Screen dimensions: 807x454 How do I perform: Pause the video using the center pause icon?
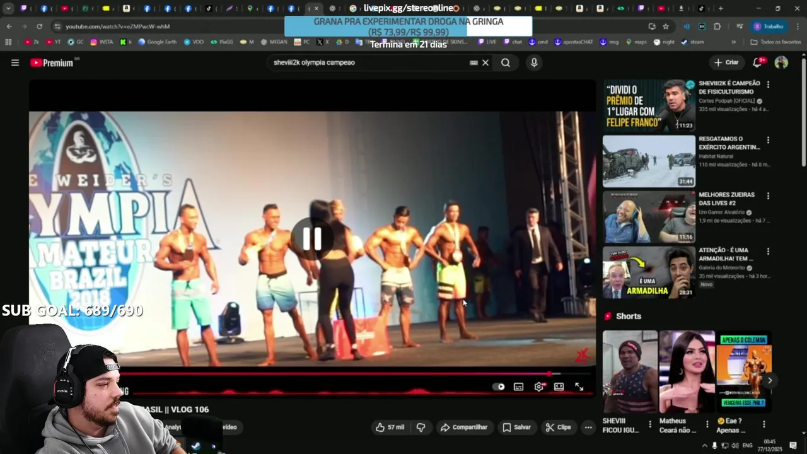point(312,238)
